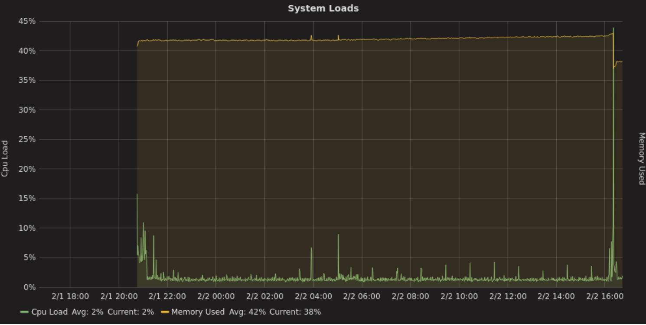Toggle the Cpu Load series in legend
This screenshot has width=646, height=325.
pos(49,312)
